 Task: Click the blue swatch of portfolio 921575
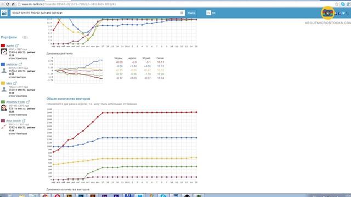3,65
